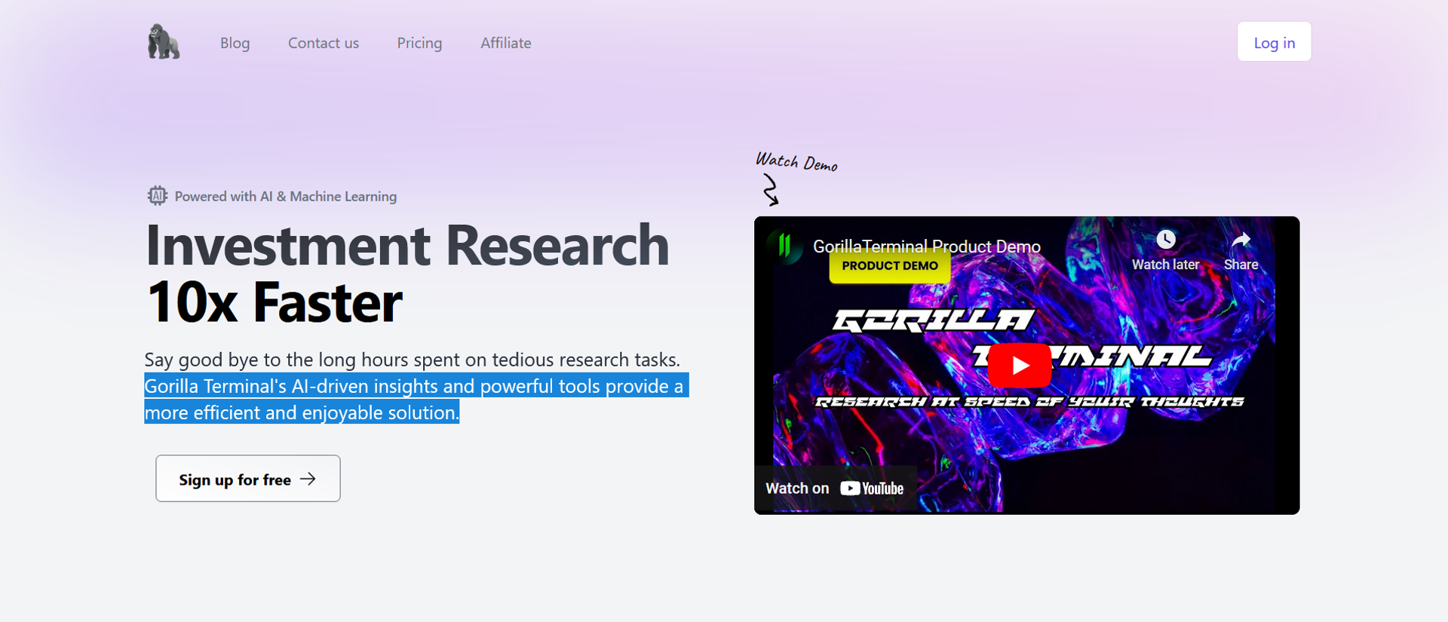This screenshot has width=1448, height=622.
Task: Open the video's channel avatar
Action: tap(784, 246)
